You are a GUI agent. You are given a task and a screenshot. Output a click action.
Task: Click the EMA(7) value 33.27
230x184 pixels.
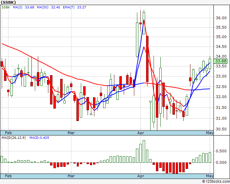[x=82, y=7]
